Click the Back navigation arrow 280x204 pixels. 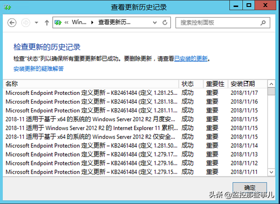coord(12,23)
